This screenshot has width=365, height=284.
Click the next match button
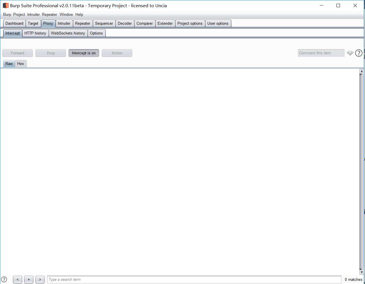[40, 279]
